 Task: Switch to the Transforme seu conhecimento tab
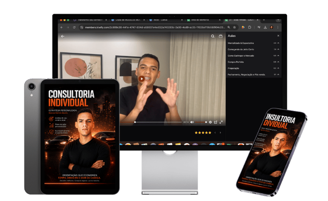(90, 20)
